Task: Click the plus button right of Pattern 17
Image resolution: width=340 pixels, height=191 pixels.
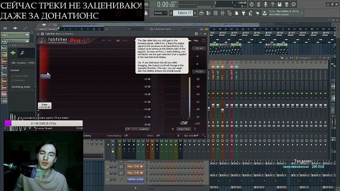Action: tap(195, 13)
